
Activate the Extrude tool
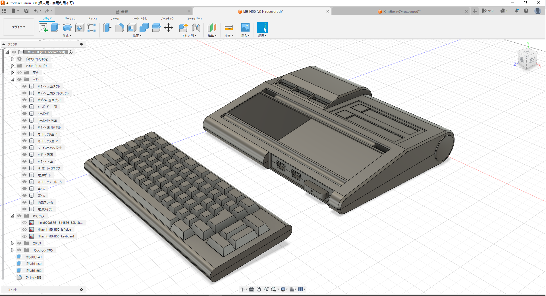pyautogui.click(x=55, y=27)
